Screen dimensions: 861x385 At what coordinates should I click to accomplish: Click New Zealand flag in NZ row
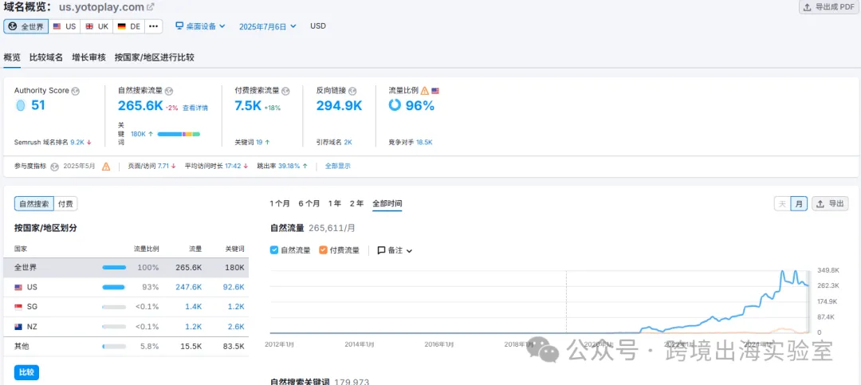pyautogui.click(x=18, y=327)
